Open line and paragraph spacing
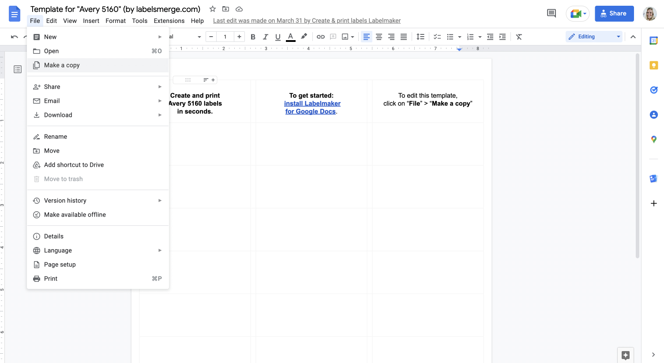 coord(420,37)
